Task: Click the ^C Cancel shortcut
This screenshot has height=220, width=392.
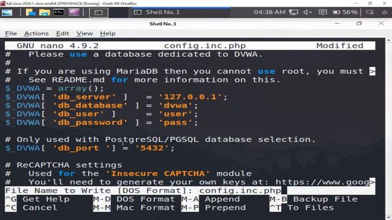Action: point(31,208)
